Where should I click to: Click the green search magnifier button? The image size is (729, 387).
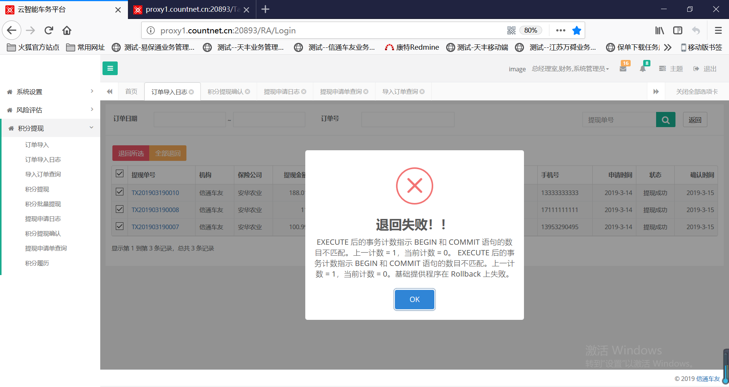click(x=665, y=120)
